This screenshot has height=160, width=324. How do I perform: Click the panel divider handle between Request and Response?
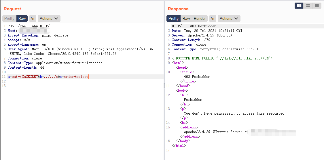pyautogui.click(x=164, y=85)
